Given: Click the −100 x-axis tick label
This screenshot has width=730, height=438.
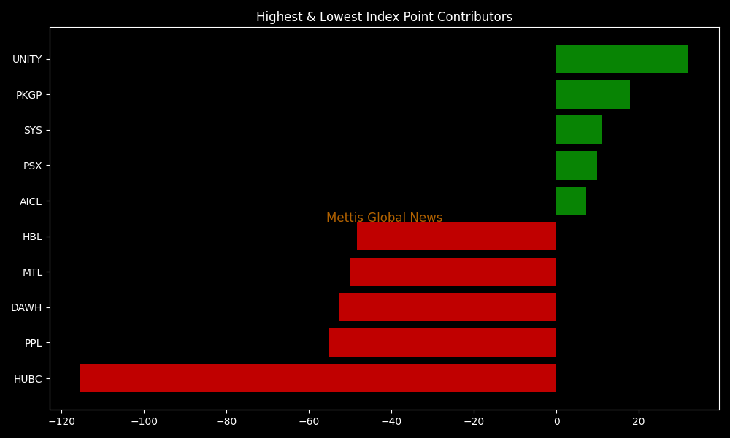Looking at the screenshot, I should coord(144,422).
